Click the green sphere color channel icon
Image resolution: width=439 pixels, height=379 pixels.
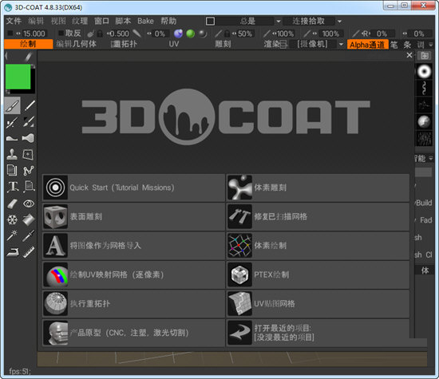[191, 34]
